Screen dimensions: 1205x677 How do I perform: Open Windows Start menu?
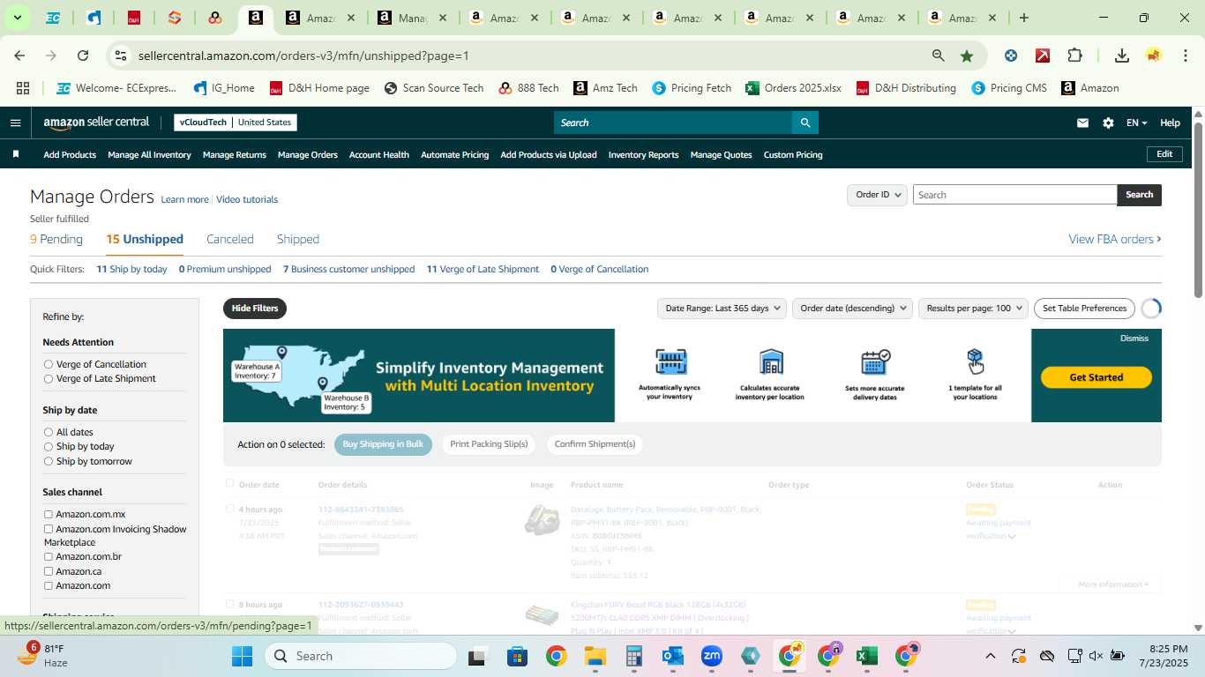tap(243, 656)
